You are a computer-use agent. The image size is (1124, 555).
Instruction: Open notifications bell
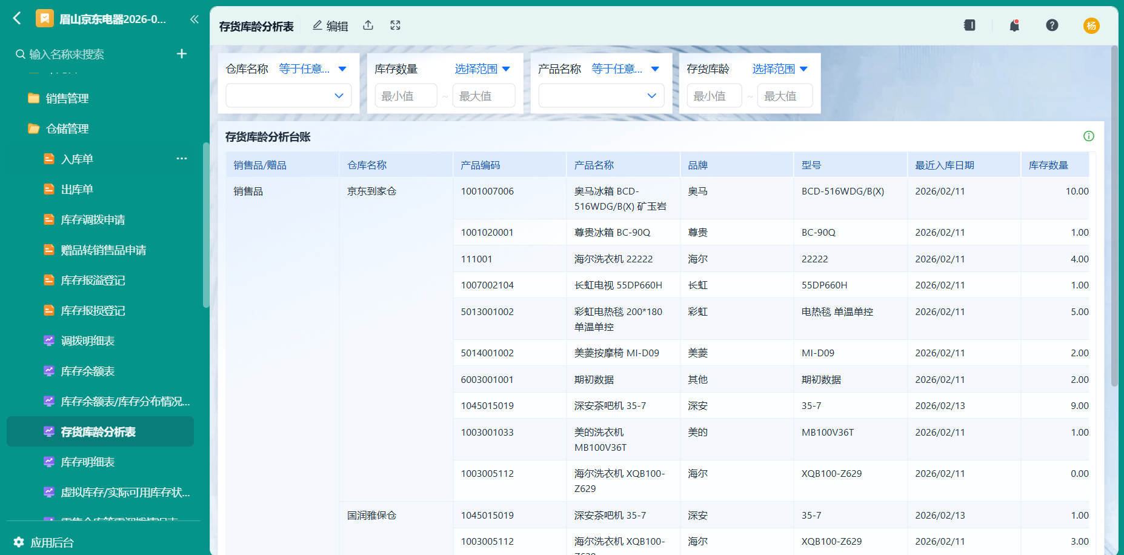tap(1014, 25)
